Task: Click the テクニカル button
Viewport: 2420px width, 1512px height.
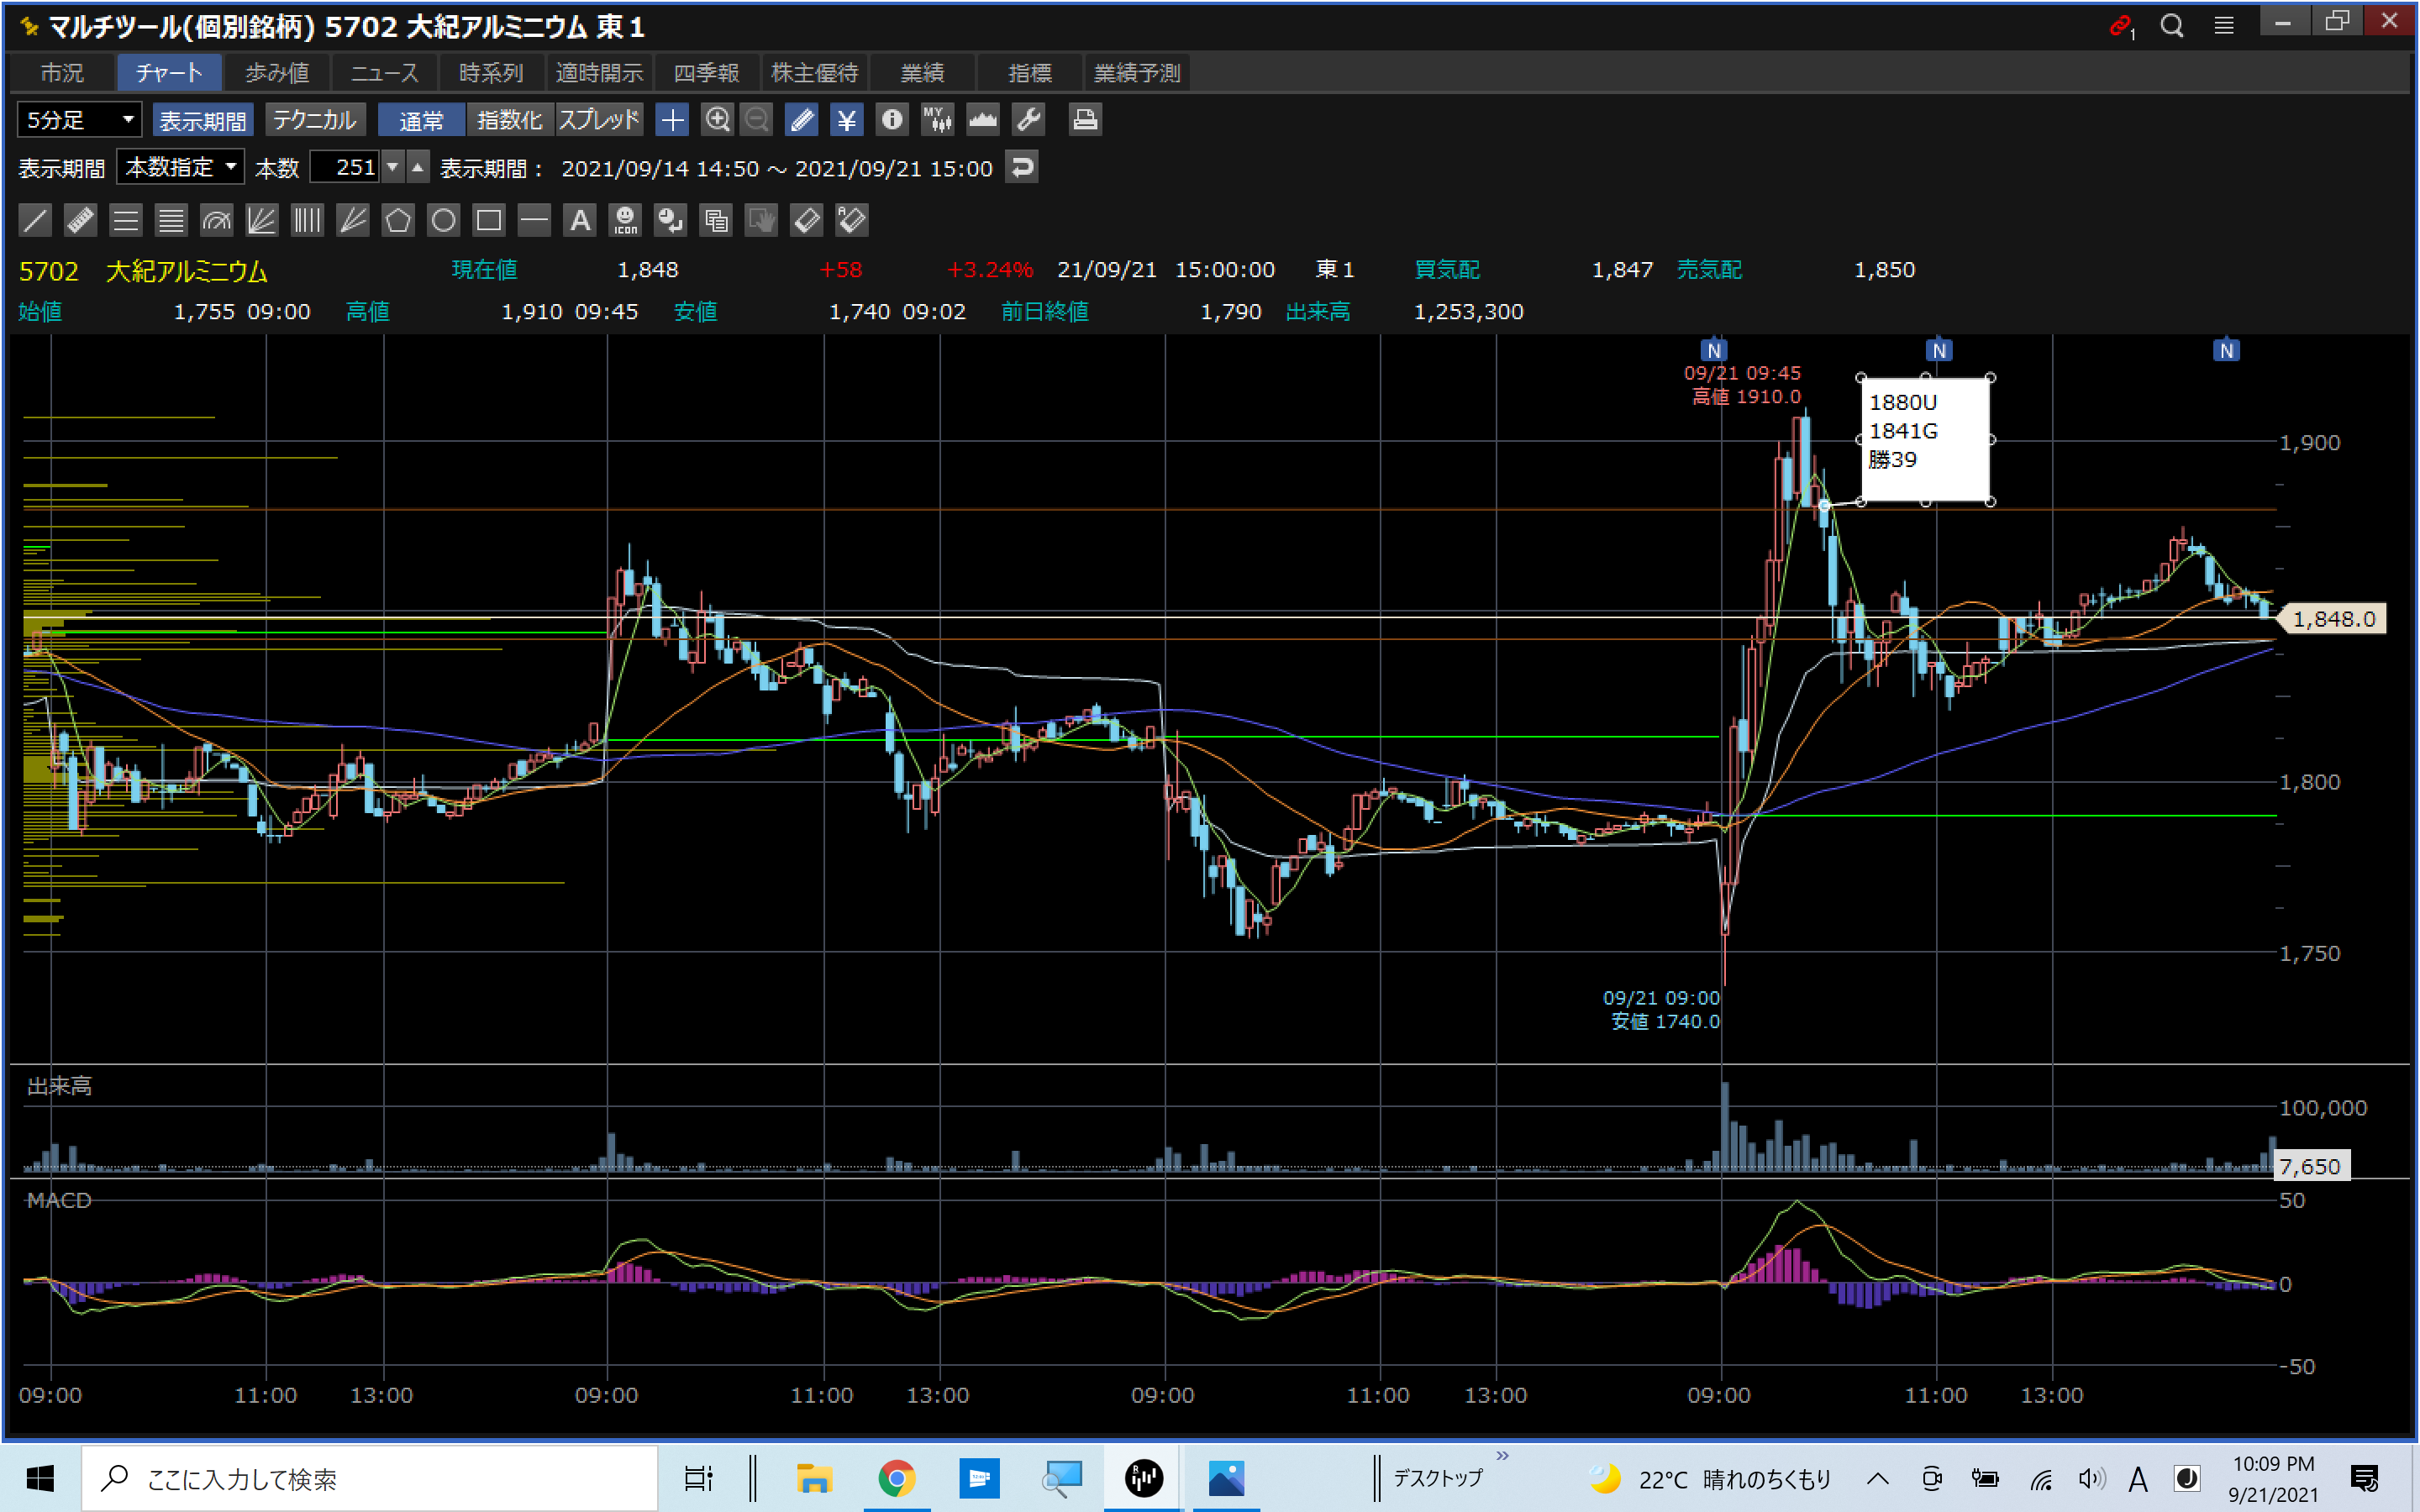Action: pos(314,120)
